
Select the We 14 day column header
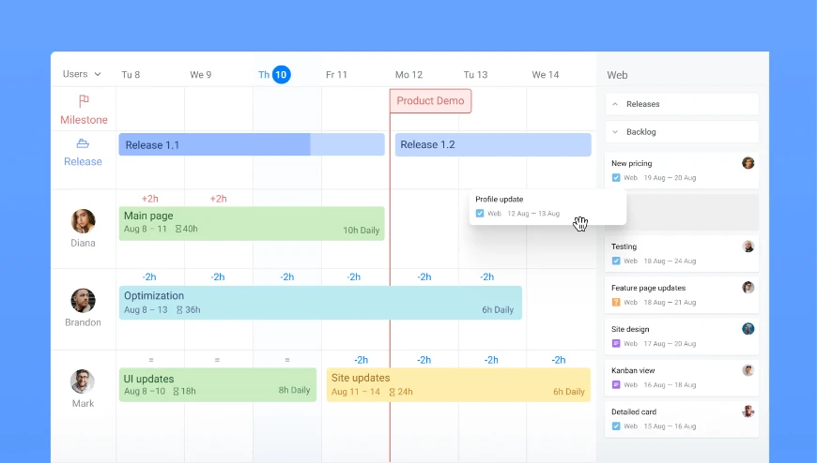coord(546,75)
